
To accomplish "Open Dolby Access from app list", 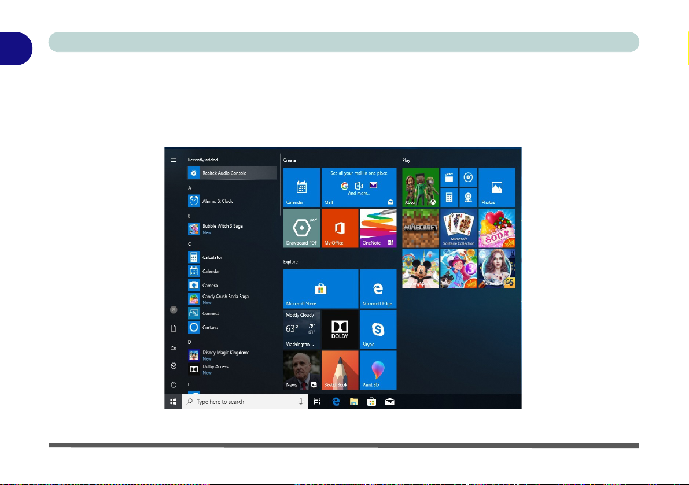I will point(232,369).
